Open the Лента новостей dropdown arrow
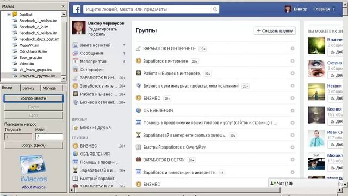The width and height of the screenshot is (348, 196). pos(124,45)
